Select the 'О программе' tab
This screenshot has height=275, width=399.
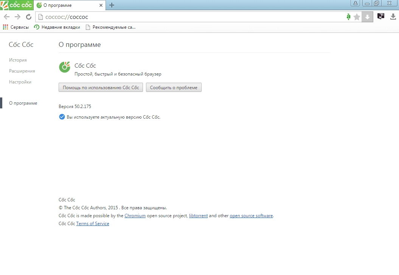pos(70,5)
